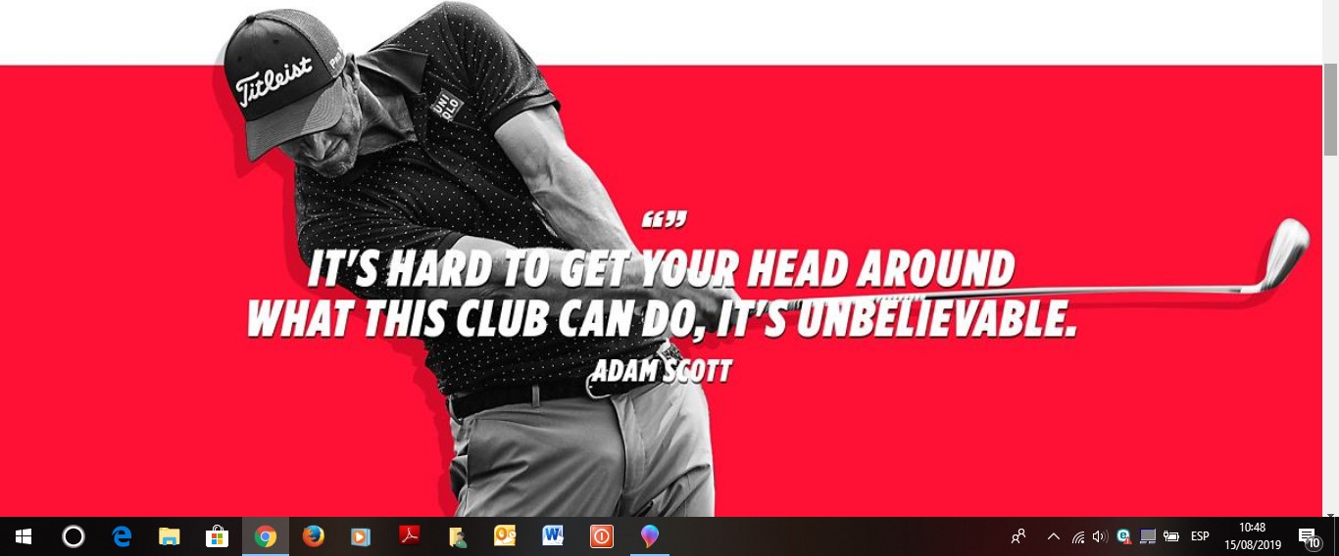Open Adobe Acrobat Reader from taskbar
The image size is (1339, 556).
pyautogui.click(x=409, y=536)
